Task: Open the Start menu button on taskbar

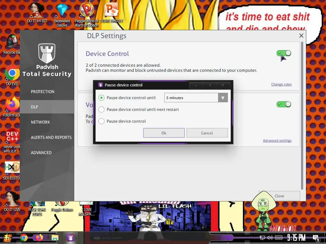Action: 7,238
